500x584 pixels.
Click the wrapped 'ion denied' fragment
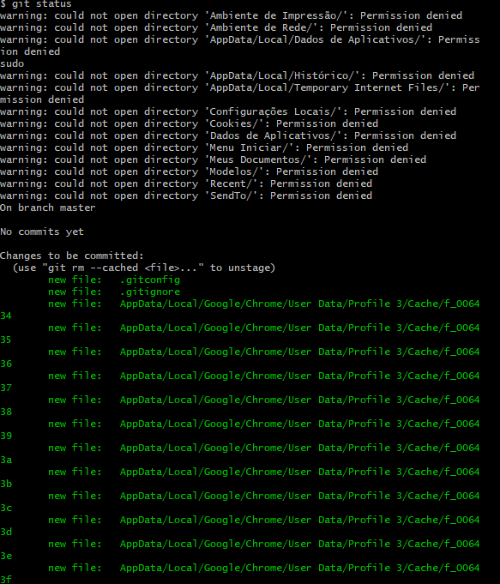(x=30, y=51)
